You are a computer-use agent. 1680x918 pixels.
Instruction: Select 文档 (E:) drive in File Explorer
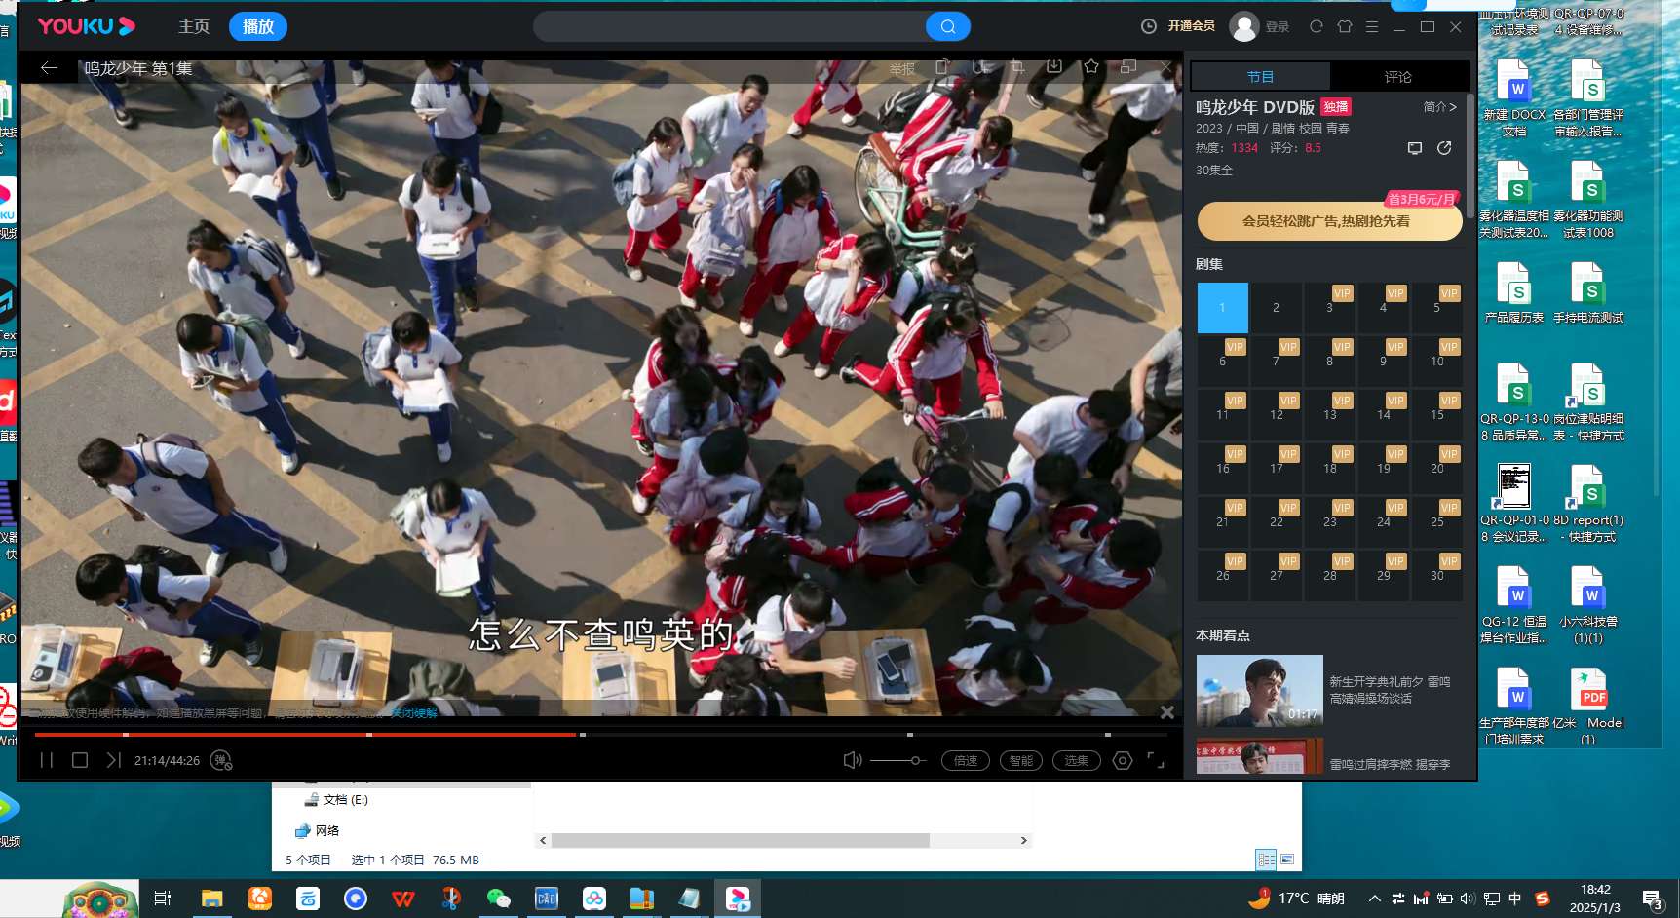(336, 799)
